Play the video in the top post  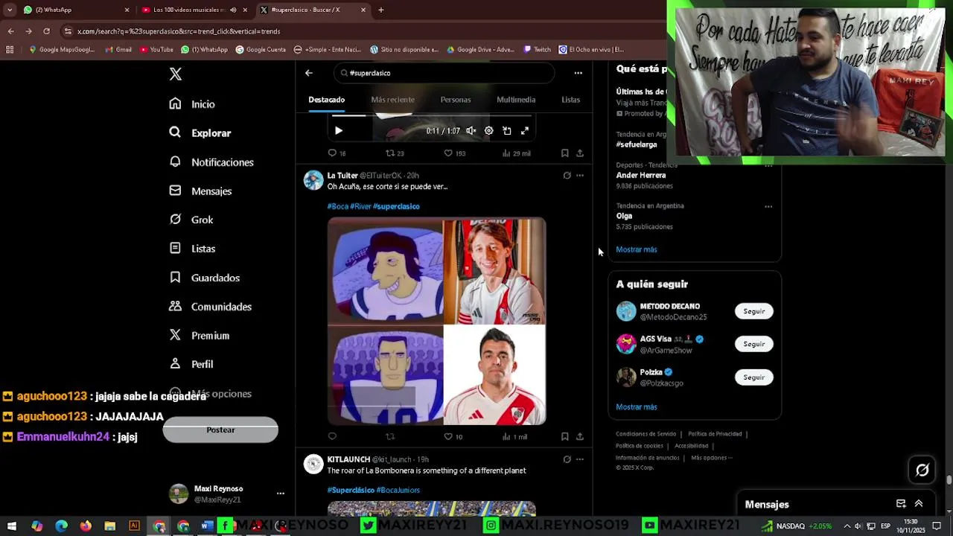(339, 131)
